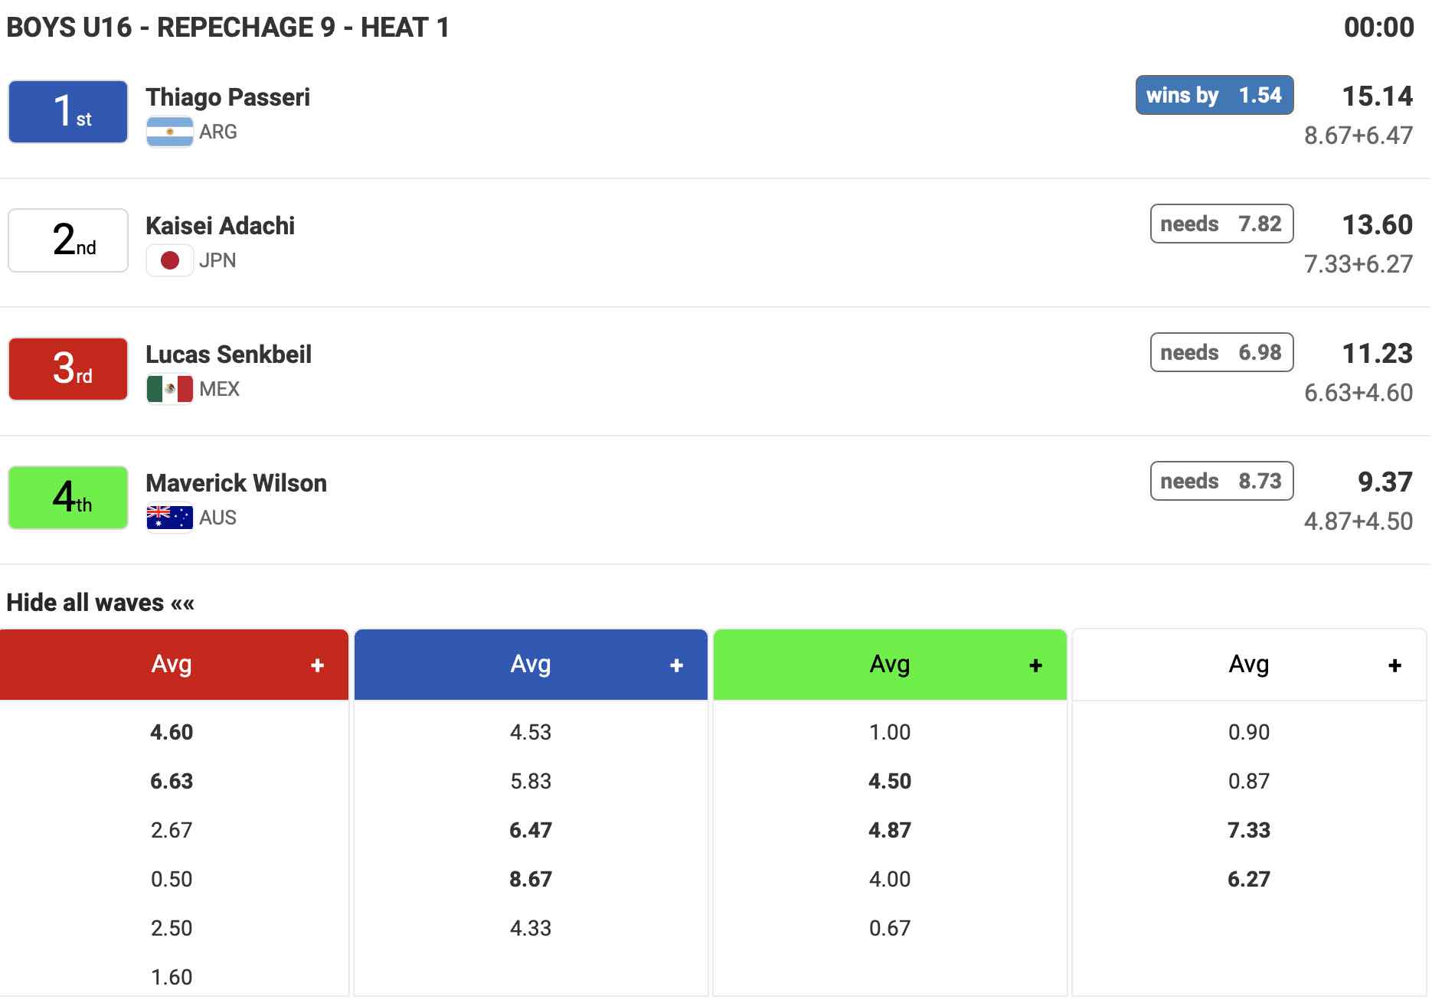Image resolution: width=1432 pixels, height=1003 pixels.
Task: Click the 'wins by 1.54' badge
Action: pyautogui.click(x=1214, y=95)
